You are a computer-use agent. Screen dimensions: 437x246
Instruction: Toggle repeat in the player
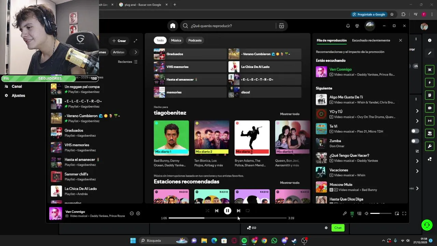pos(248,211)
